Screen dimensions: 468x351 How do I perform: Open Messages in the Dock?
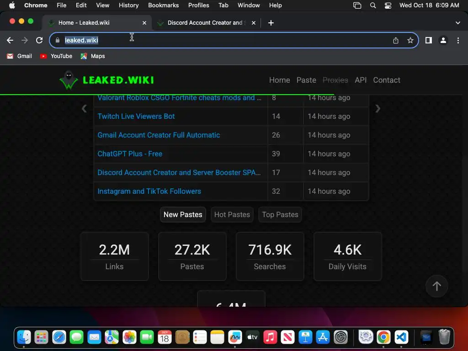point(77,338)
